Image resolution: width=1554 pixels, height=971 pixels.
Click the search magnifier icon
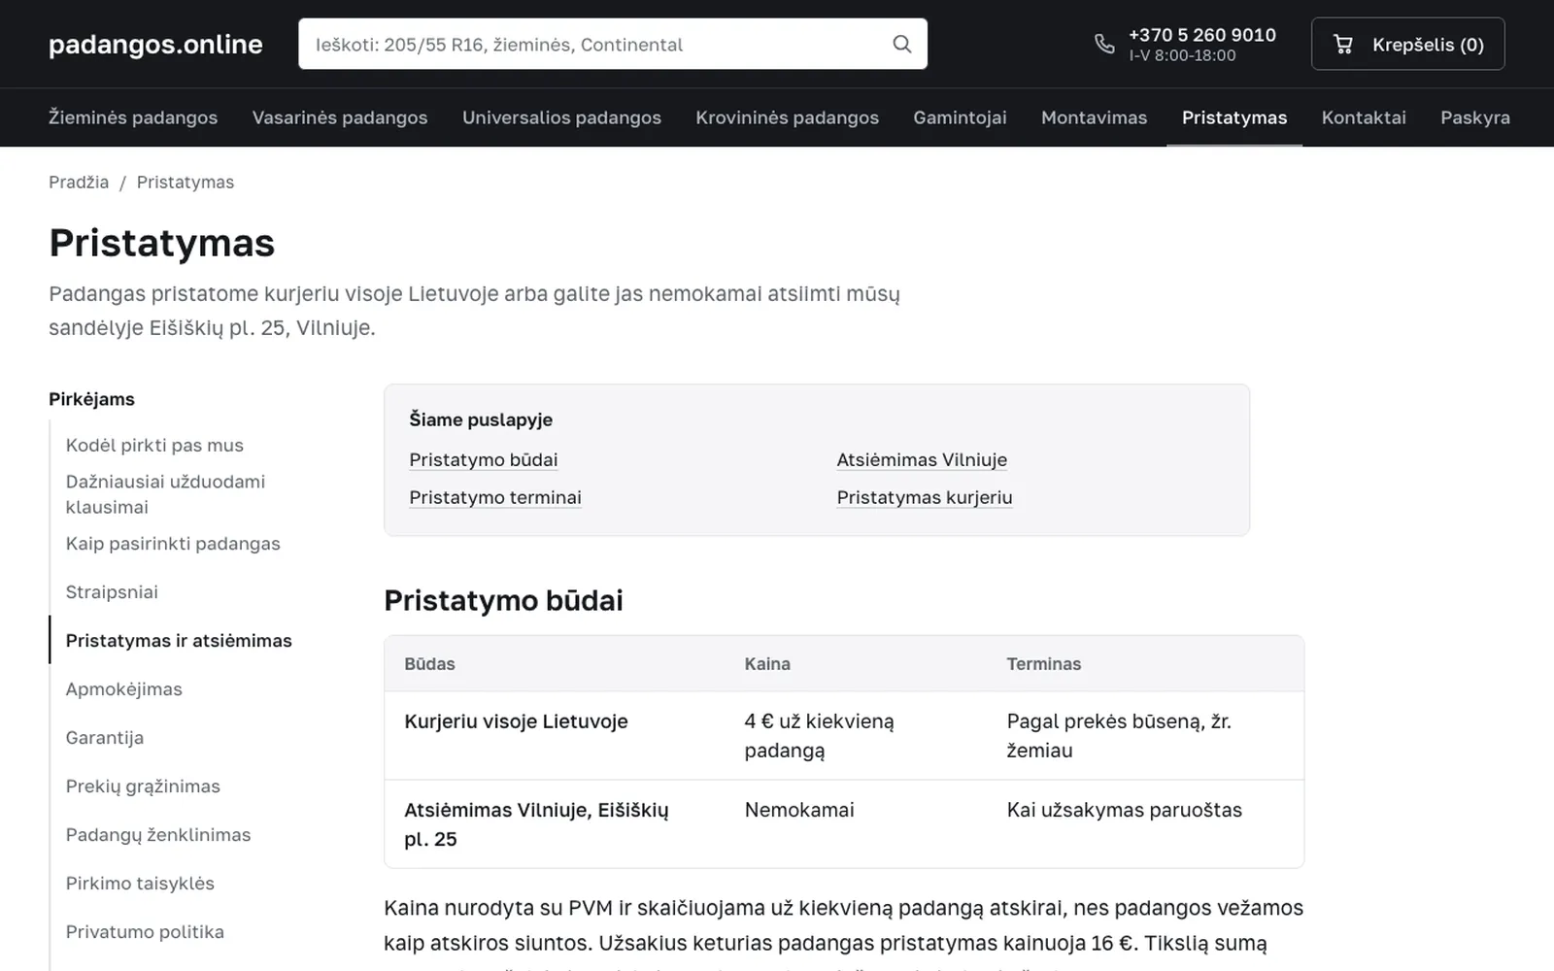click(x=901, y=44)
